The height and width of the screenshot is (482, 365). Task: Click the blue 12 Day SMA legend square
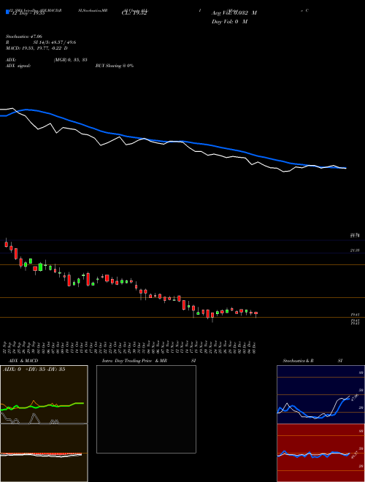[7, 12]
